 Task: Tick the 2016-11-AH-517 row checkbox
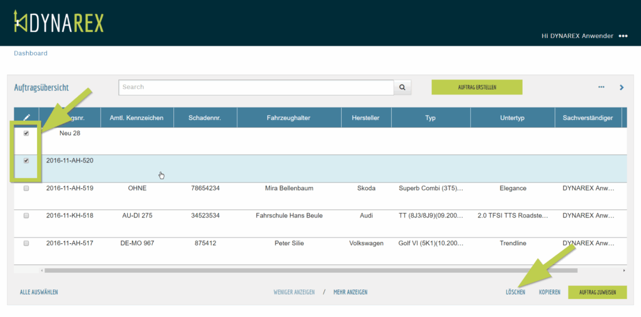point(26,243)
